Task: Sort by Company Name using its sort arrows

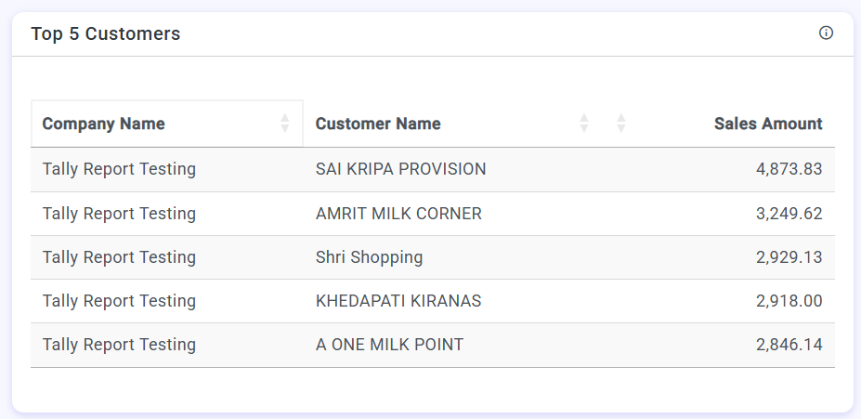Action: 285,124
